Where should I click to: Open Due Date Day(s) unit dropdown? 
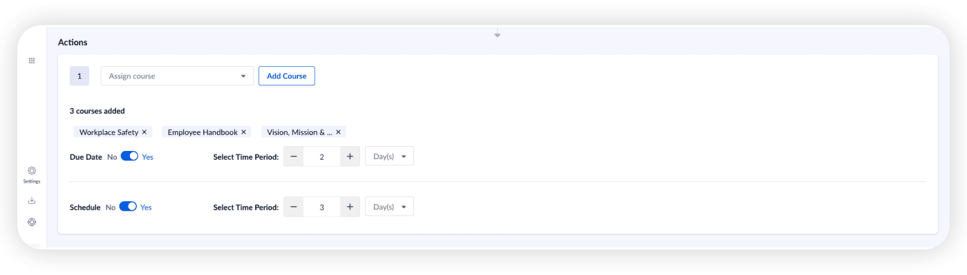(389, 156)
